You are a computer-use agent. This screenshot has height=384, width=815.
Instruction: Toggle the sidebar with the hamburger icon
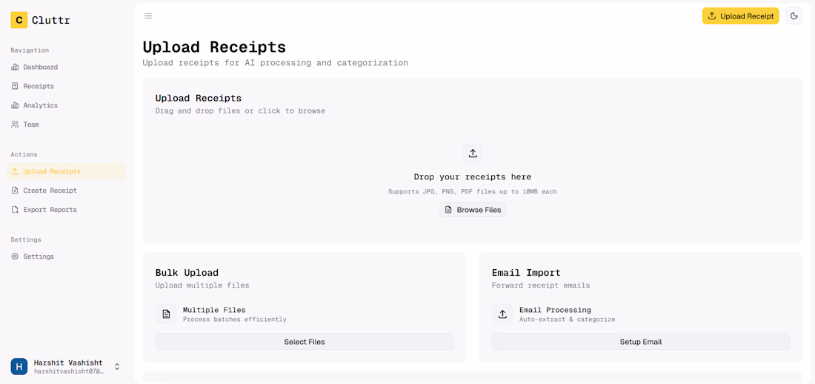coord(148,16)
